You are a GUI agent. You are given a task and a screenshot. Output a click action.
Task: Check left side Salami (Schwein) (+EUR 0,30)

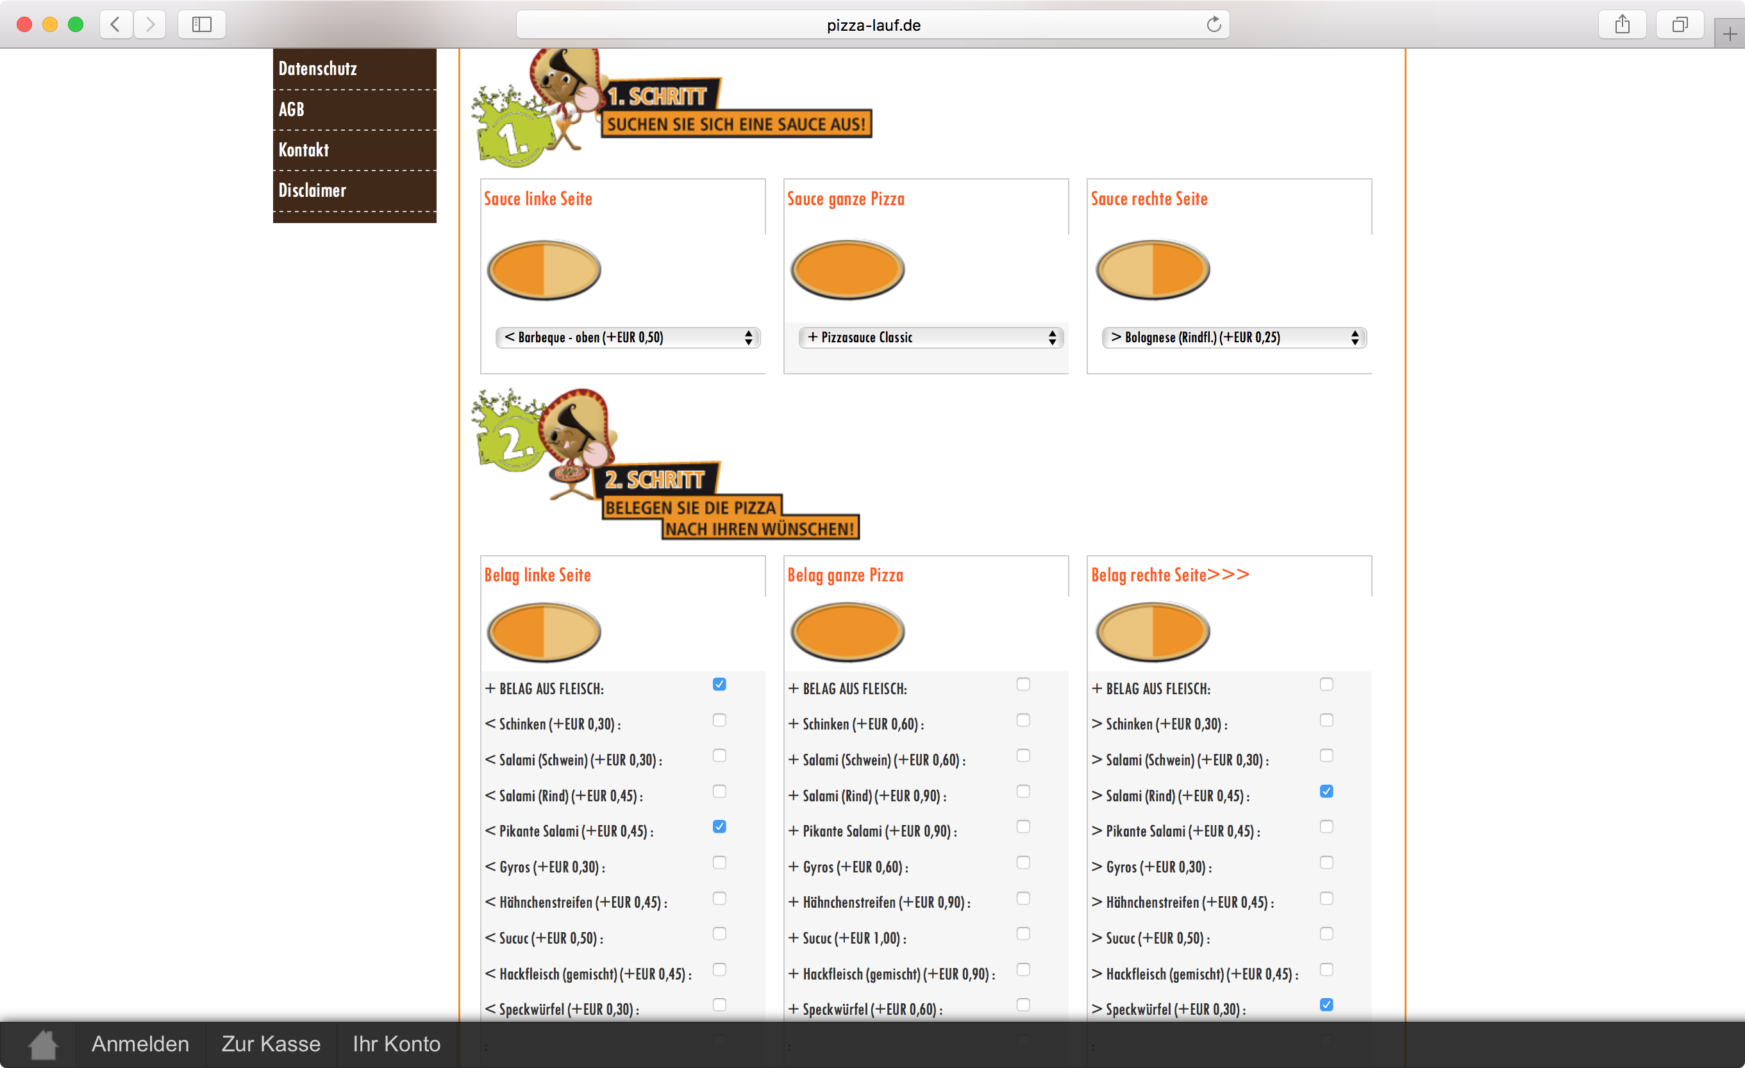pyautogui.click(x=719, y=756)
